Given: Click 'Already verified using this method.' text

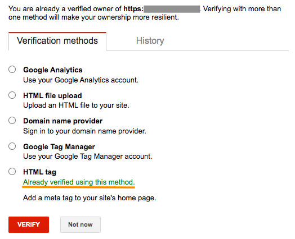Looking at the screenshot, I should pos(79,182).
